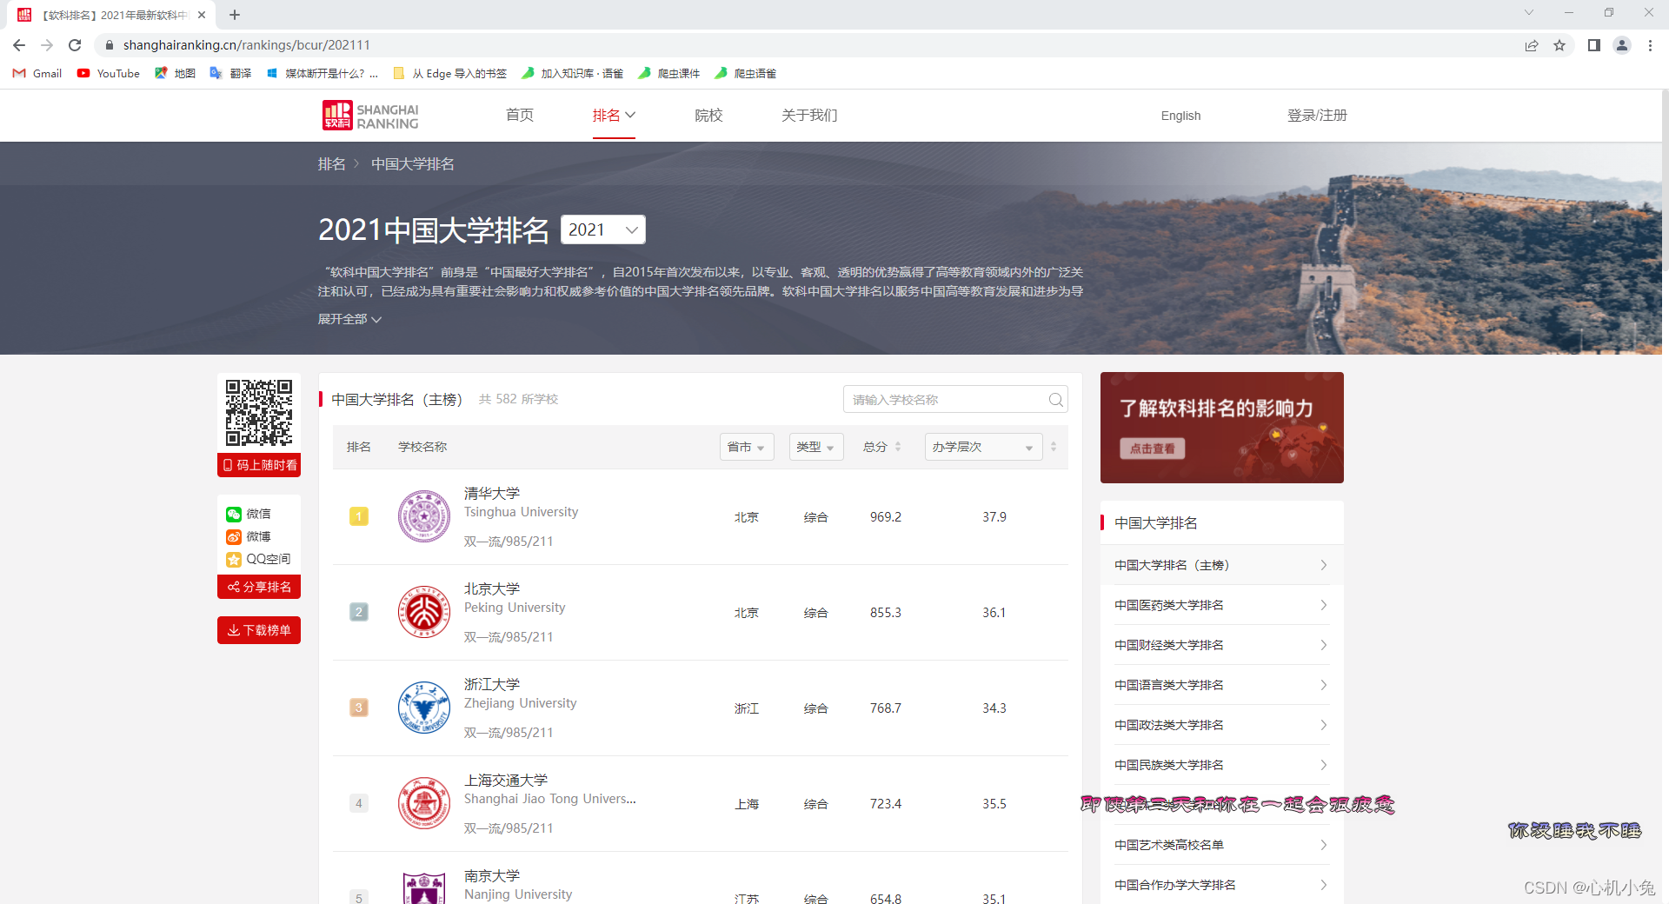Open the browser share icon
Viewport: 1669px width, 904px height.
1532,45
